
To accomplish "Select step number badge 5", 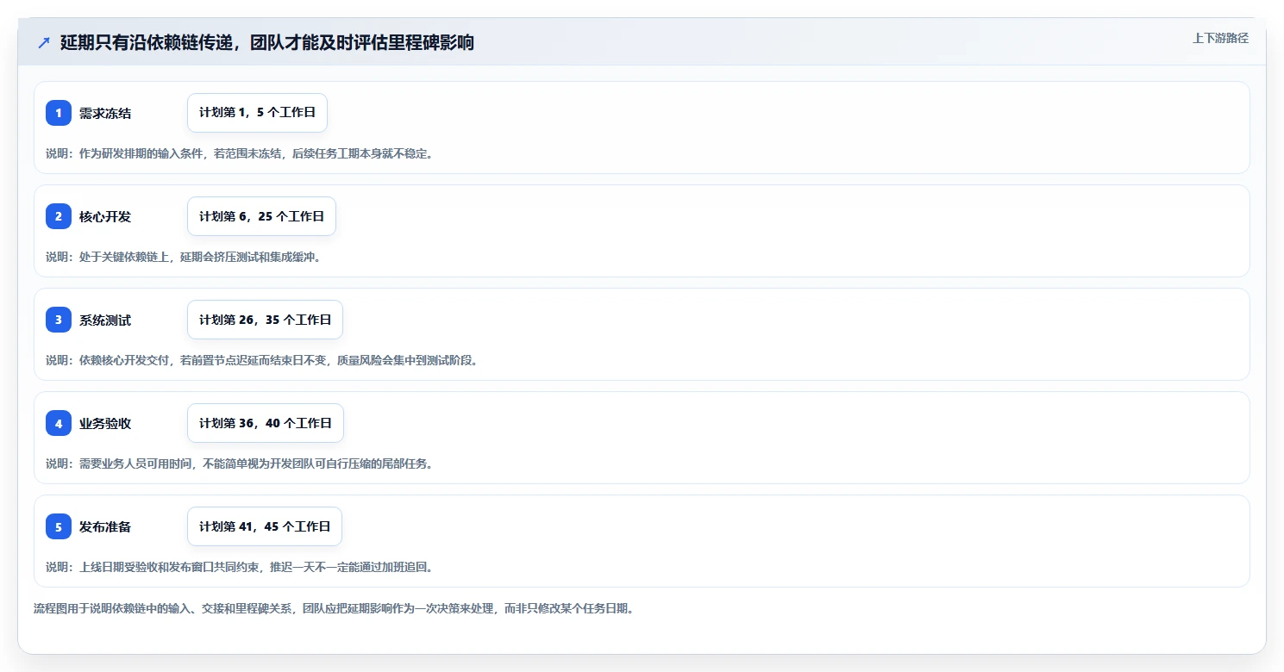I will [x=59, y=526].
